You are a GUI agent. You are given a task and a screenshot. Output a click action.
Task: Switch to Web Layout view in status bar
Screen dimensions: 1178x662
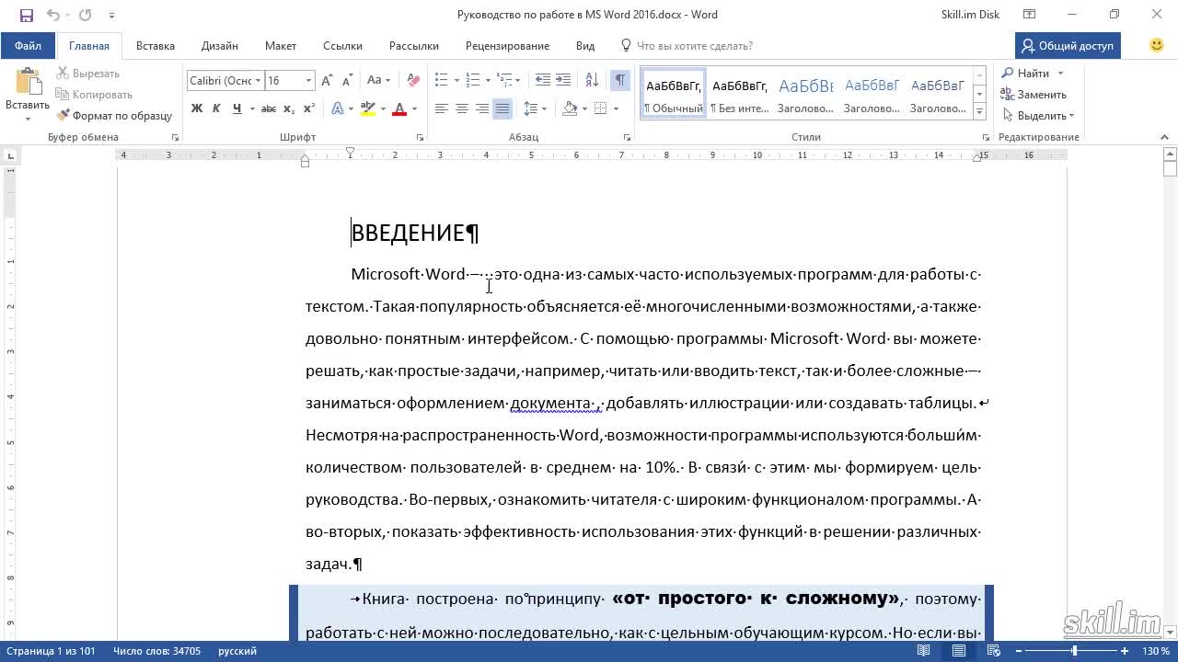(x=994, y=651)
